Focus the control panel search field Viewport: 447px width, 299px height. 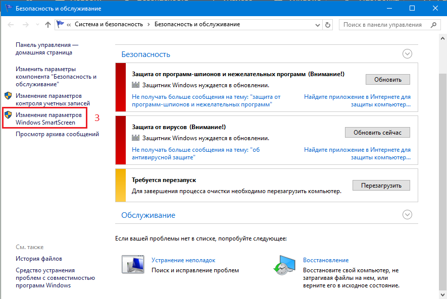(390, 25)
